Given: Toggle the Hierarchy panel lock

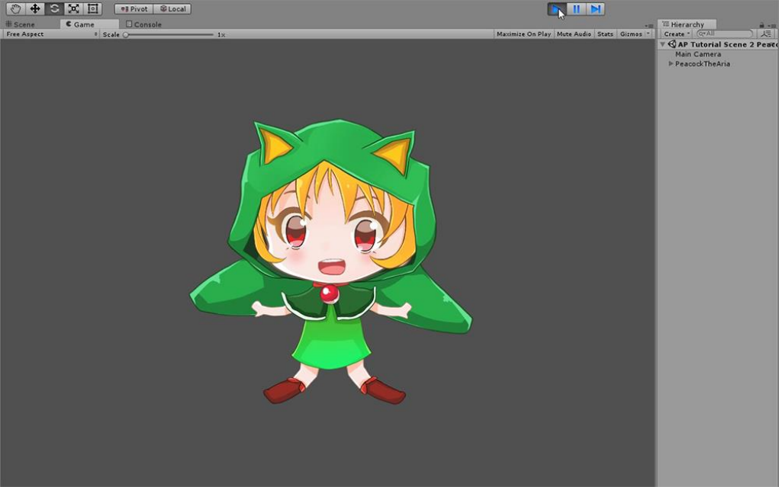Looking at the screenshot, I should point(761,25).
